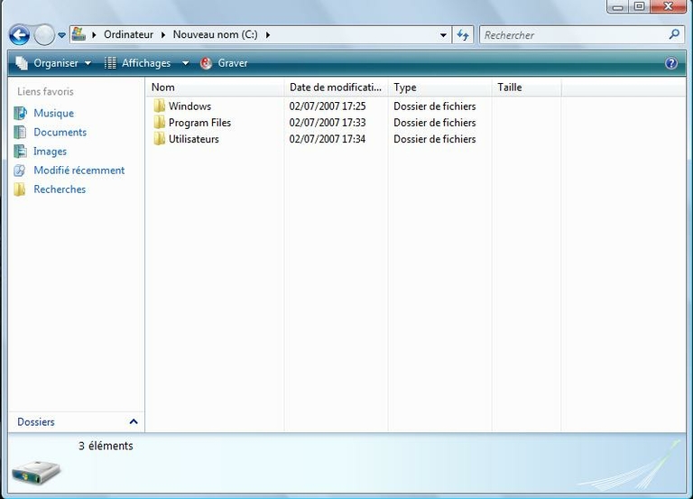Screen dimensions: 693x499
Task: Select the Windows folder name
Action: (x=190, y=106)
